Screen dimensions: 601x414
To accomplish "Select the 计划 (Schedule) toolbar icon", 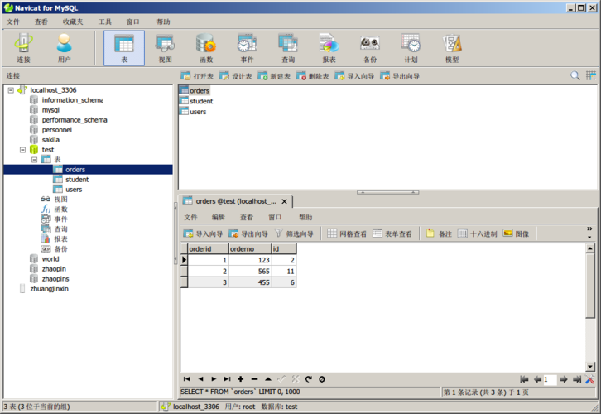I will click(411, 48).
